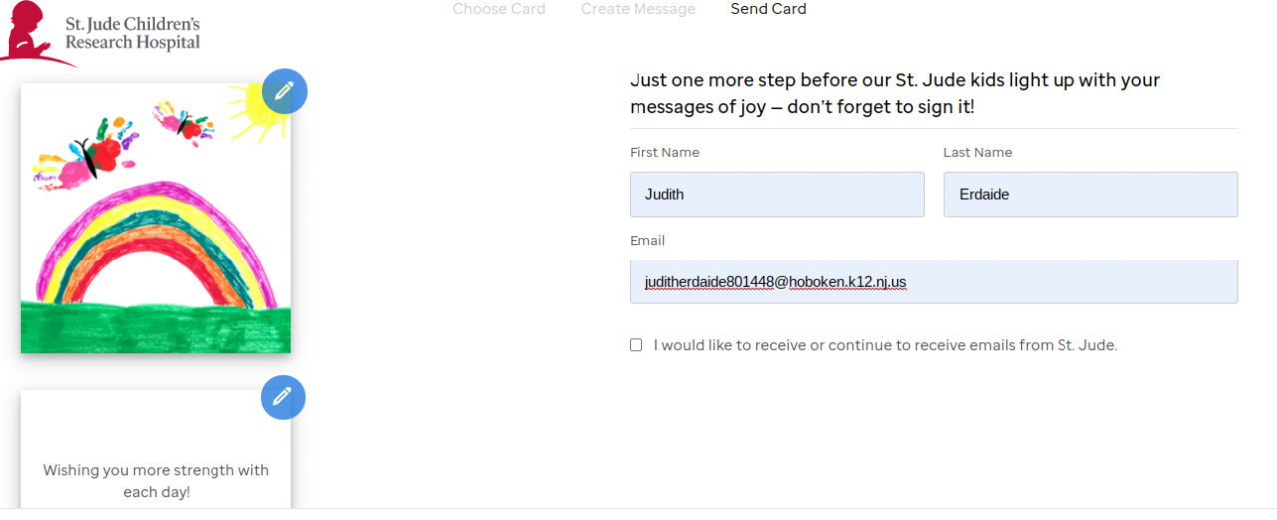Screen dimensions: 1277x520
Task: Click the First Name field label
Action: click(x=664, y=153)
